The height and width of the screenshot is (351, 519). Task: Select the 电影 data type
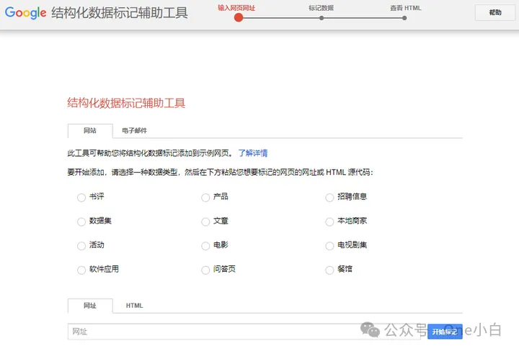205,246
